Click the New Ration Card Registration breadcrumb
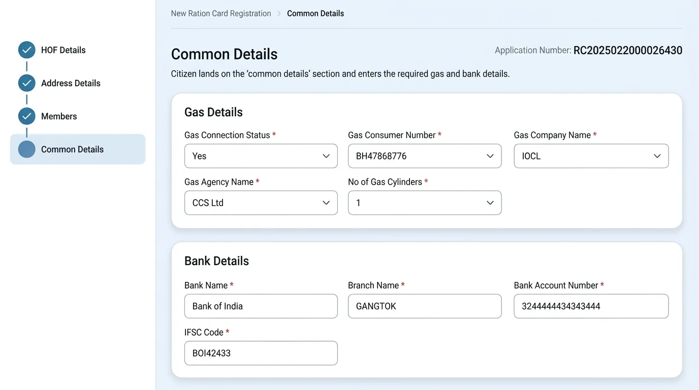The width and height of the screenshot is (699, 390). pyautogui.click(x=221, y=14)
